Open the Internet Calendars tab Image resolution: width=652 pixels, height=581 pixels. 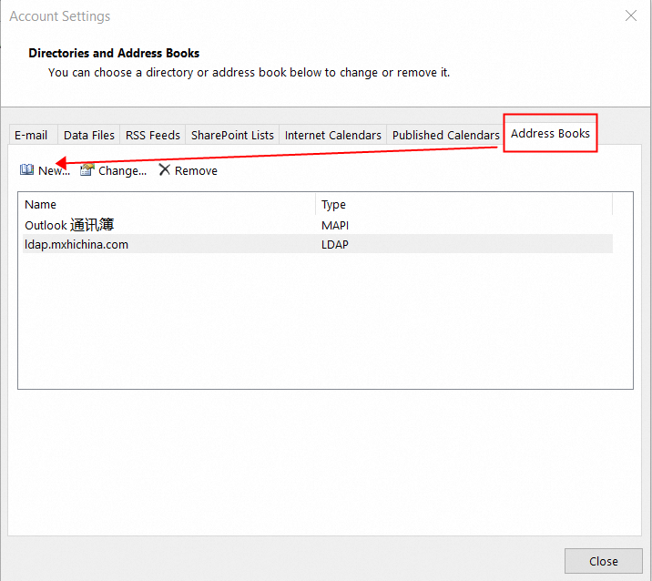pos(332,135)
